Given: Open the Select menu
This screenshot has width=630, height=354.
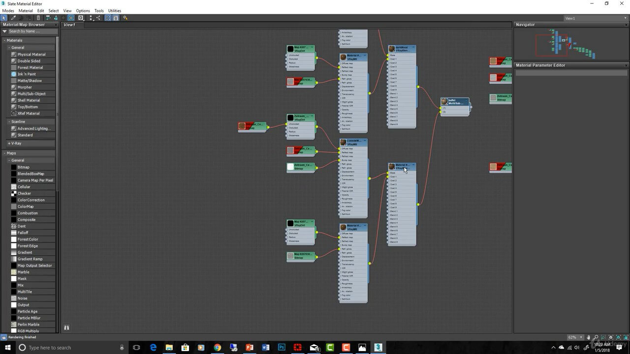Looking at the screenshot, I should [x=54, y=10].
